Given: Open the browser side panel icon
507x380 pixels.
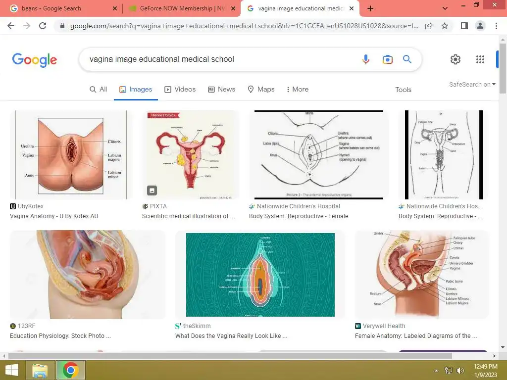Looking at the screenshot, I should click(464, 26).
